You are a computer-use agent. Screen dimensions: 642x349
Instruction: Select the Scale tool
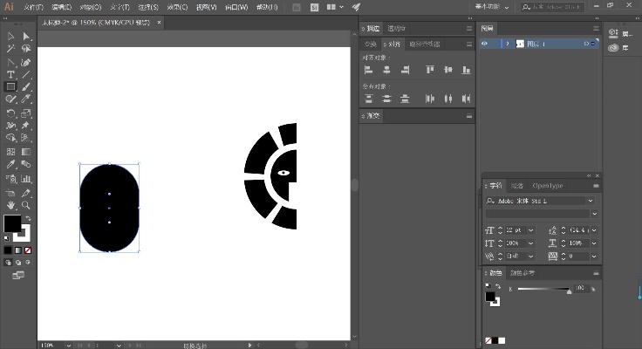[x=26, y=113]
